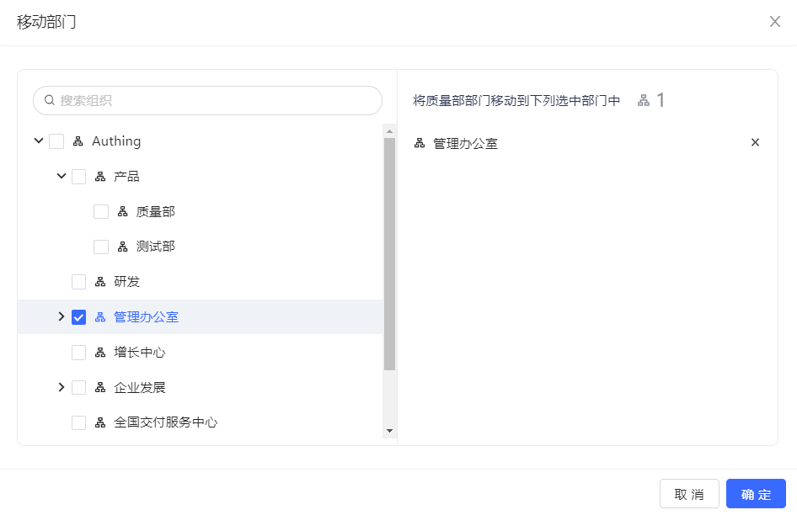
Task: Click the org icon beside 增长中心
Action: [100, 352]
